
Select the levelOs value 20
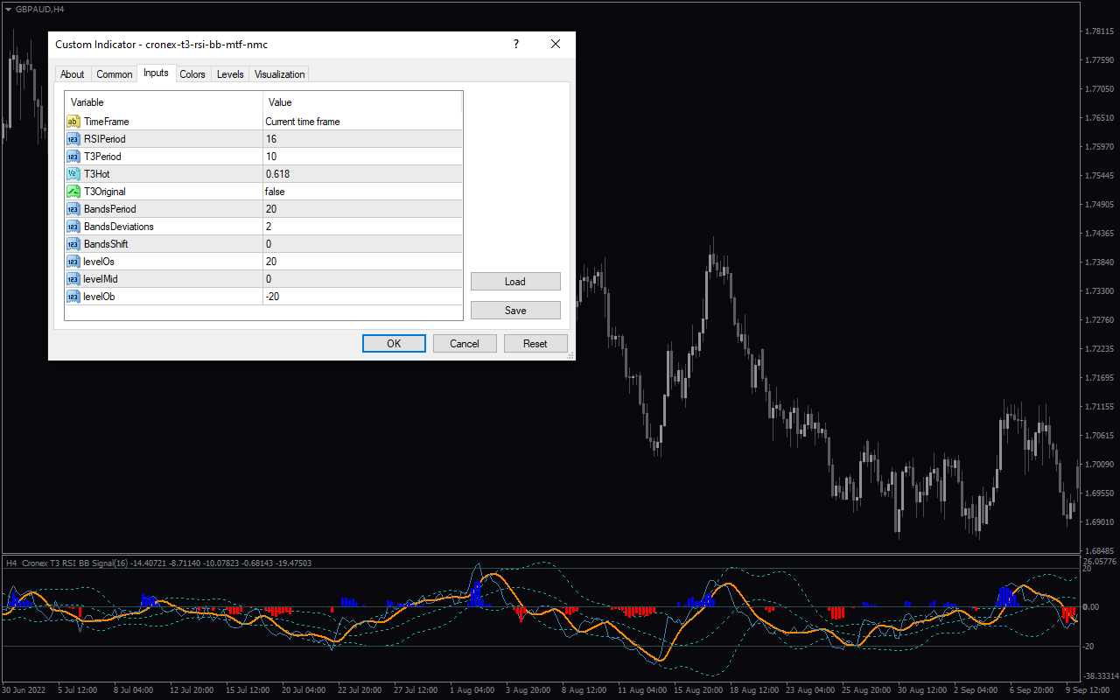point(271,262)
